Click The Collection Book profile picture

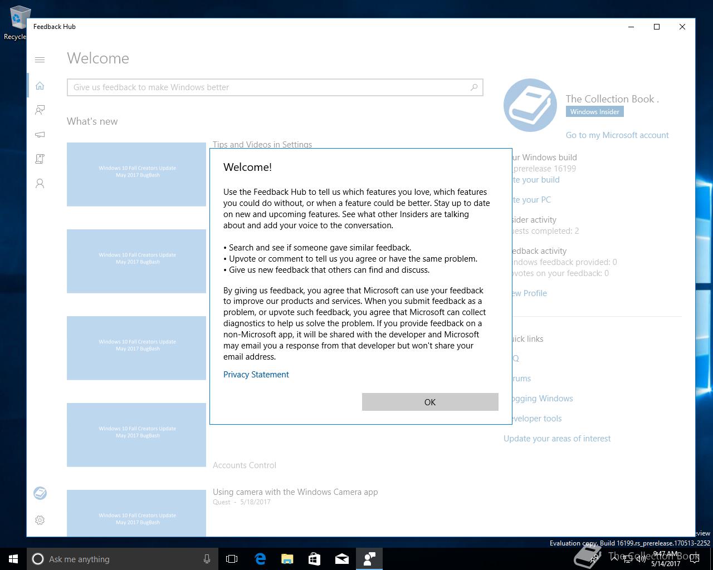[530, 105]
